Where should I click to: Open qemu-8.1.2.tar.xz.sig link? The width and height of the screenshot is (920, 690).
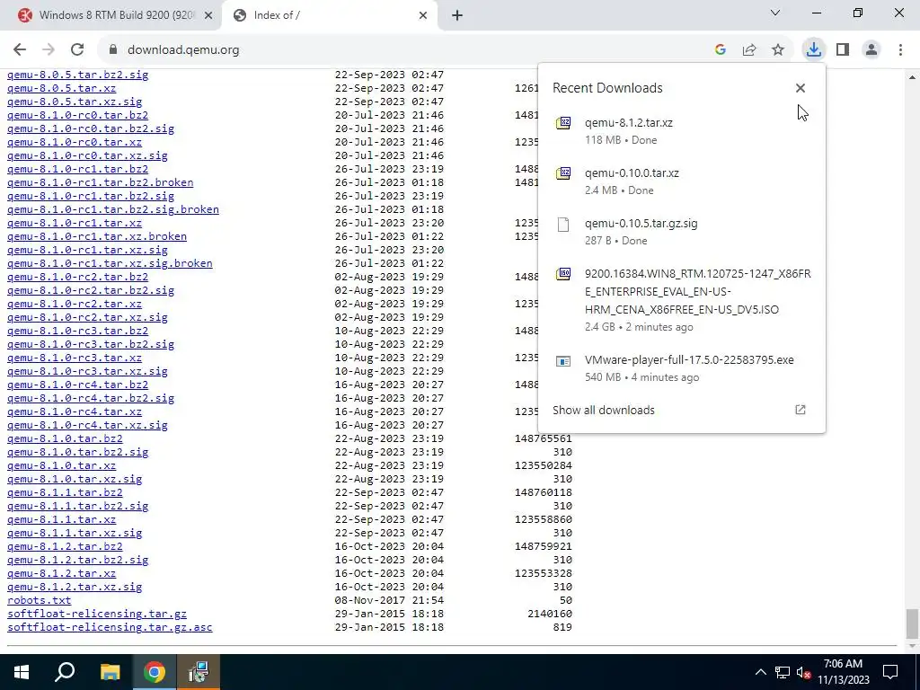75,587
